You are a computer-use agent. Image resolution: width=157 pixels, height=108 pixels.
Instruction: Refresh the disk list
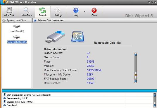point(43,12)
